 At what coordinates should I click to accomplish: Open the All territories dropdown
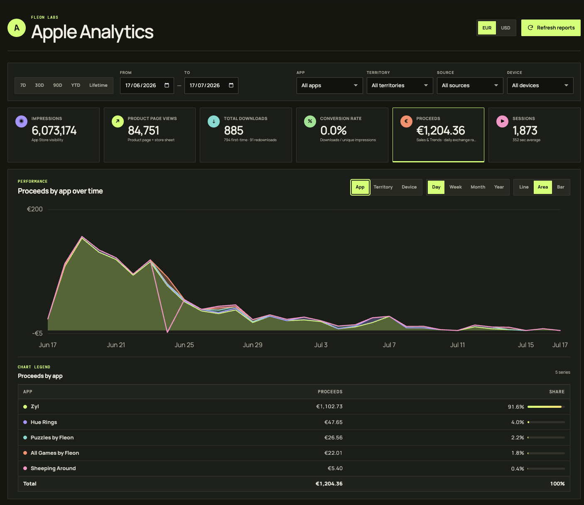coord(400,86)
